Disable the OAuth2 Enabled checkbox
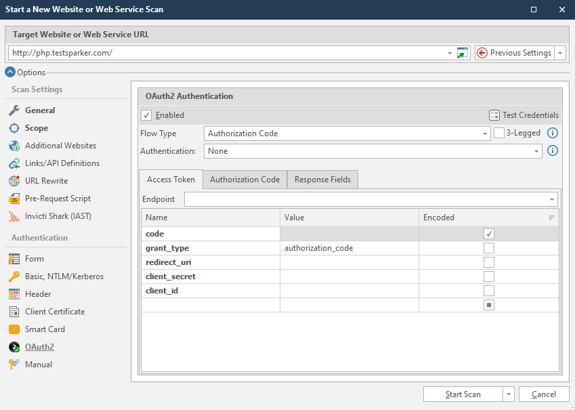Screen dimensions: 575x410 click(x=146, y=115)
